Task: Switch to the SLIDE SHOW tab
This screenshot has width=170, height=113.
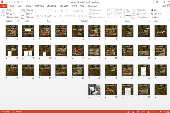Action: [64, 6]
